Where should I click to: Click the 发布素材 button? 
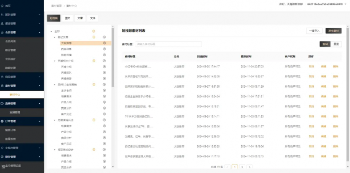pos(333,31)
